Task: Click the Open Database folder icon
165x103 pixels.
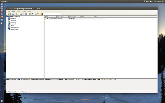Action: 10,14
